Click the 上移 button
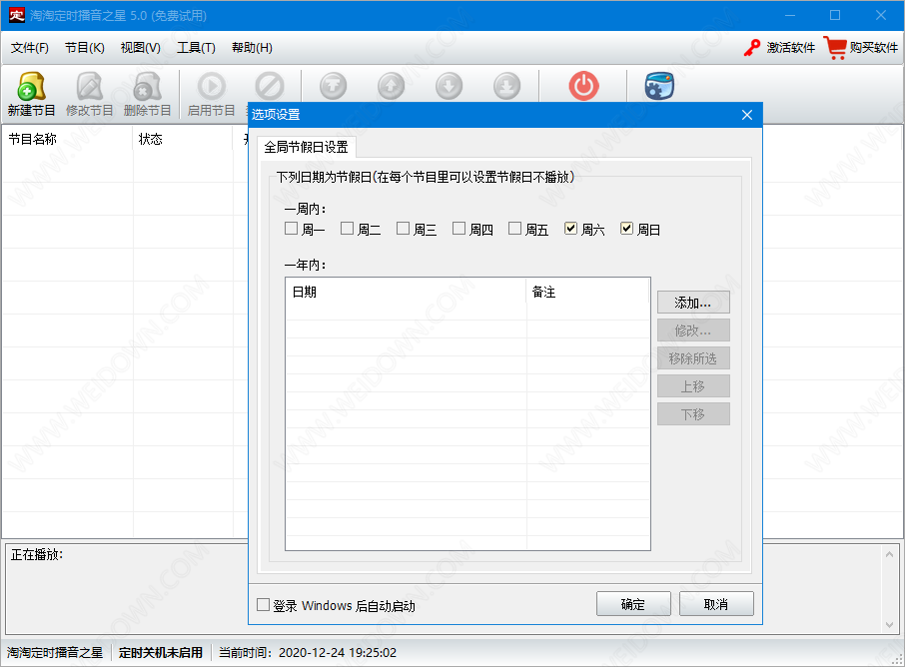Viewport: 905px width, 667px height. pos(693,386)
